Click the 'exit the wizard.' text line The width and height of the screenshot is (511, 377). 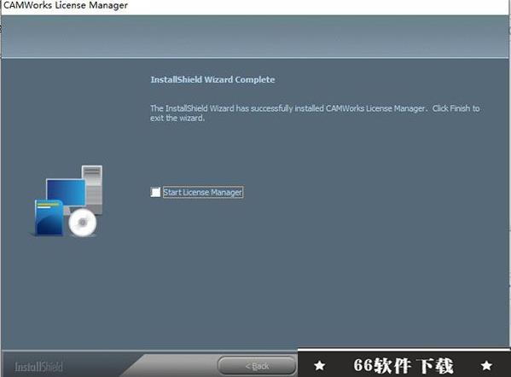177,118
